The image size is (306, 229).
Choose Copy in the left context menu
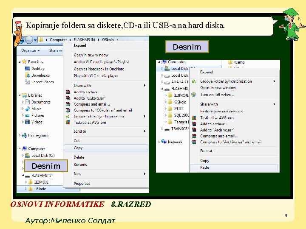pos(106,148)
